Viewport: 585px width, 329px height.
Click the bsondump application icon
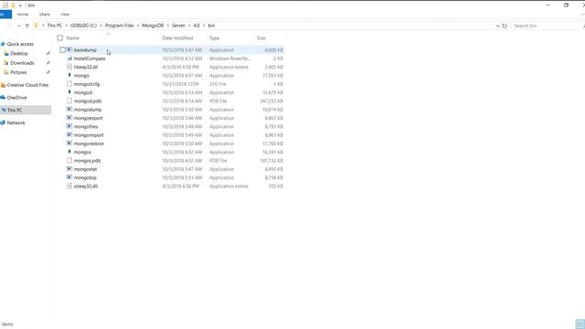tap(69, 49)
